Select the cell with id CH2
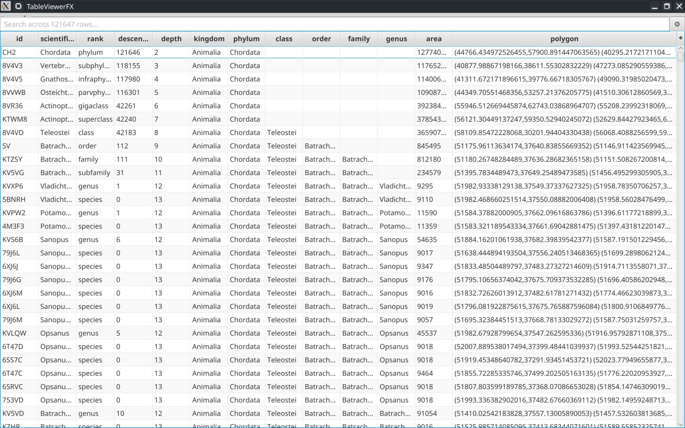Screen dimensions: 685x428 coord(19,52)
